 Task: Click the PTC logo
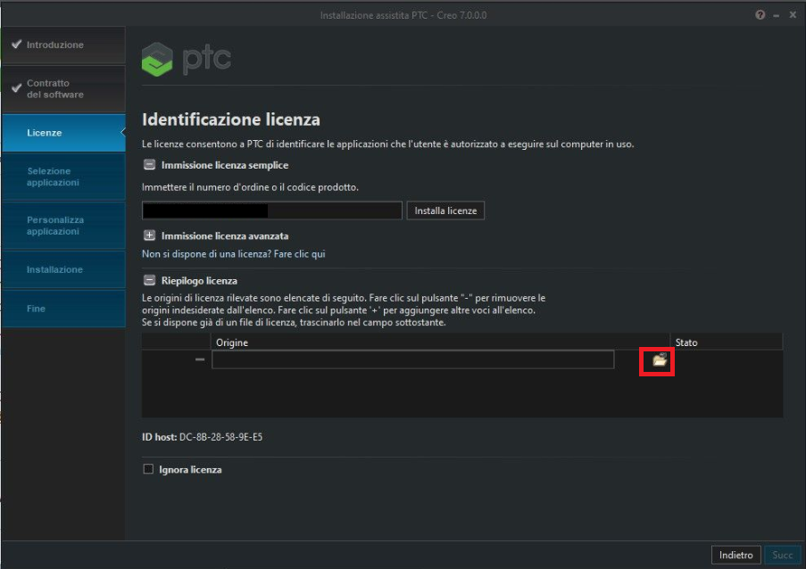[x=186, y=59]
